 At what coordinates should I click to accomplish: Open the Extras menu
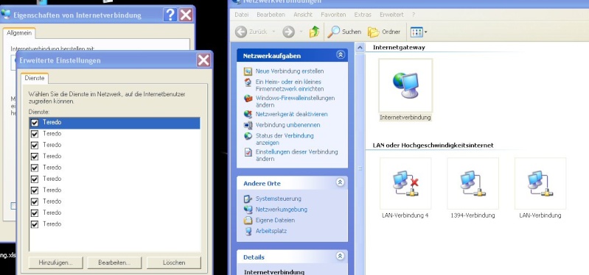pos(363,15)
